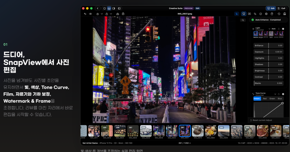Click the Blacks slider
The height and width of the screenshot is (152, 290).
pyautogui.click(x=268, y=83)
